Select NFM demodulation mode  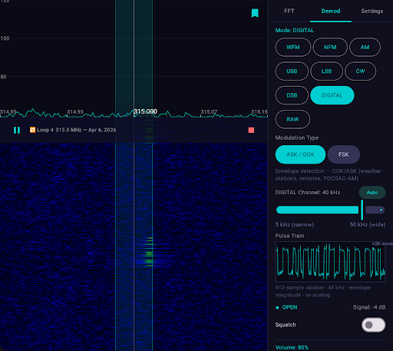tap(330, 47)
